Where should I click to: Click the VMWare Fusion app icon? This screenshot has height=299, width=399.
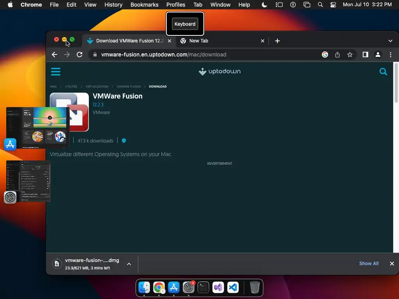(79, 112)
